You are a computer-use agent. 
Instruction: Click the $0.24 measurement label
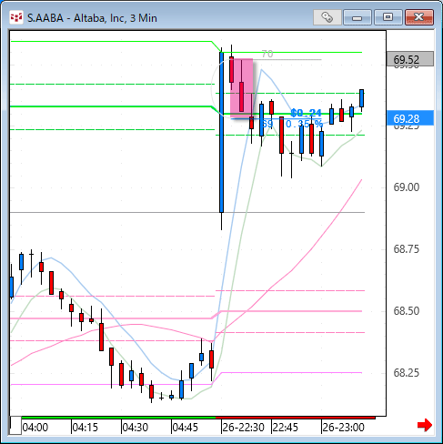click(x=306, y=113)
